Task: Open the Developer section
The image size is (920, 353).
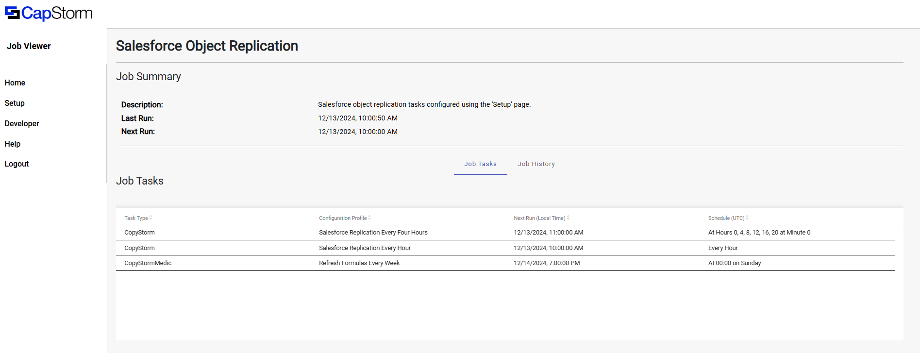Action: [x=22, y=124]
